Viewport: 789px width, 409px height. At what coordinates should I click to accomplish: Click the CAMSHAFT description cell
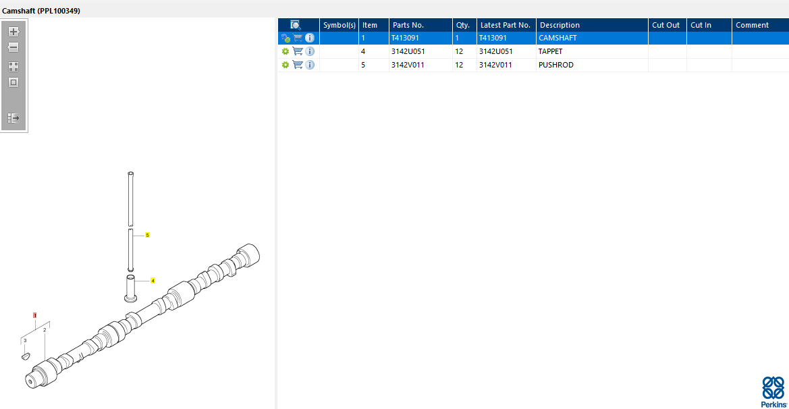pos(592,38)
